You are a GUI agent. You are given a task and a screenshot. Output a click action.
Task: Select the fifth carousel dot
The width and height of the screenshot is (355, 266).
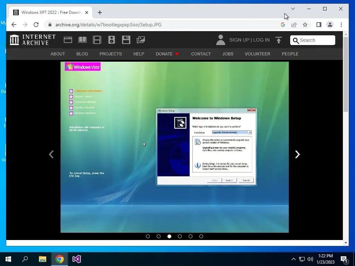190,236
